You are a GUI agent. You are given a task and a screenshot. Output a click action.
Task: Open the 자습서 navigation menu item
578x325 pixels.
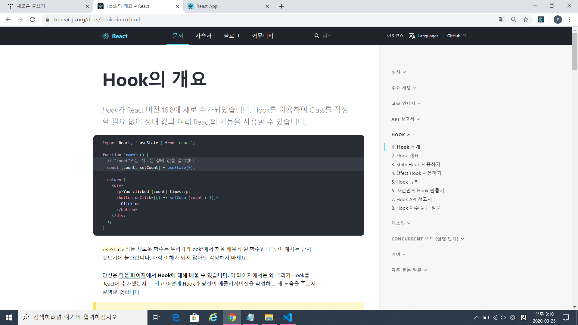point(203,36)
